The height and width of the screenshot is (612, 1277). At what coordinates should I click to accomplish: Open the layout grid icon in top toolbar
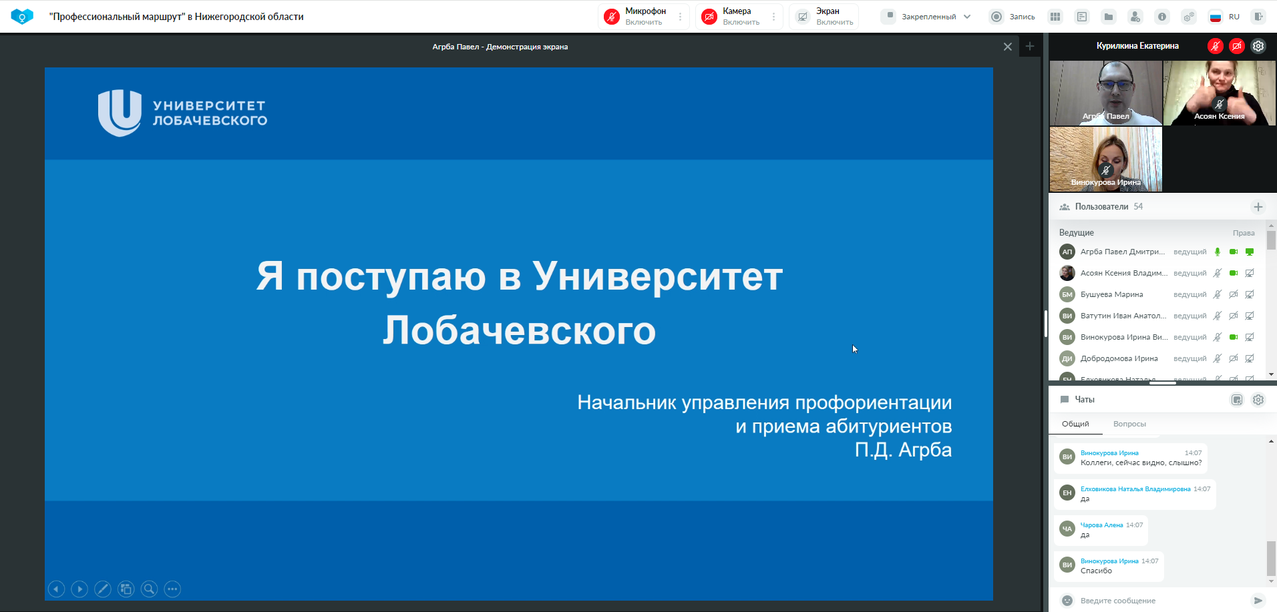click(1055, 17)
